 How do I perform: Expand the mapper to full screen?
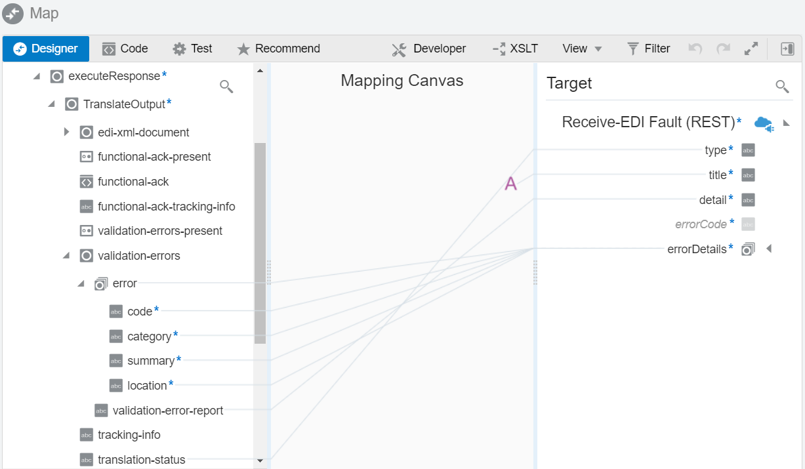[751, 48]
